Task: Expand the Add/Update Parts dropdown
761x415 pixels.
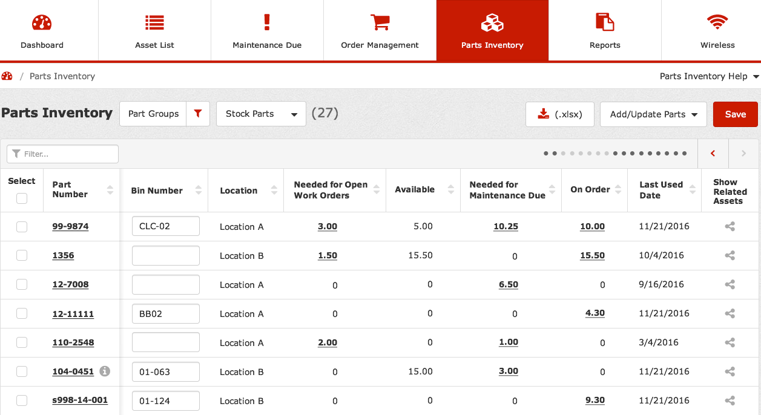Action: 653,114
